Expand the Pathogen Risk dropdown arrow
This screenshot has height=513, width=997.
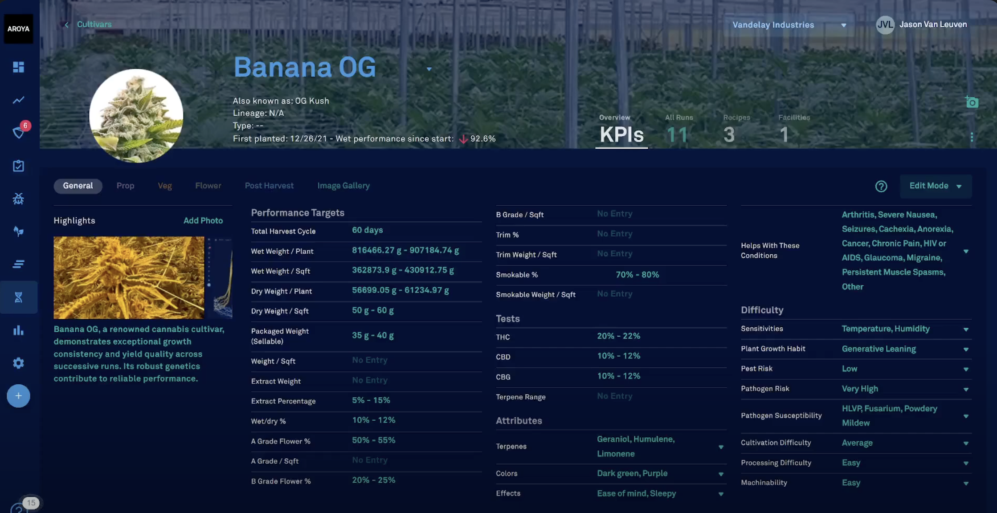click(966, 389)
